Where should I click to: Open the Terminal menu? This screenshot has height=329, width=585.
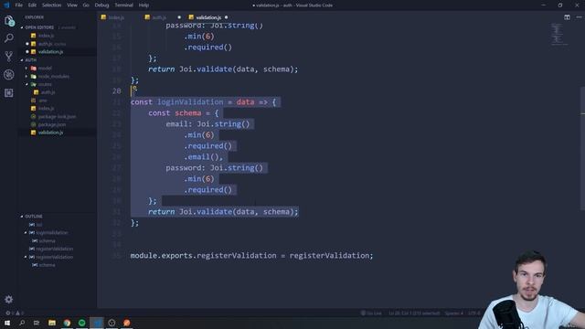(x=123, y=5)
